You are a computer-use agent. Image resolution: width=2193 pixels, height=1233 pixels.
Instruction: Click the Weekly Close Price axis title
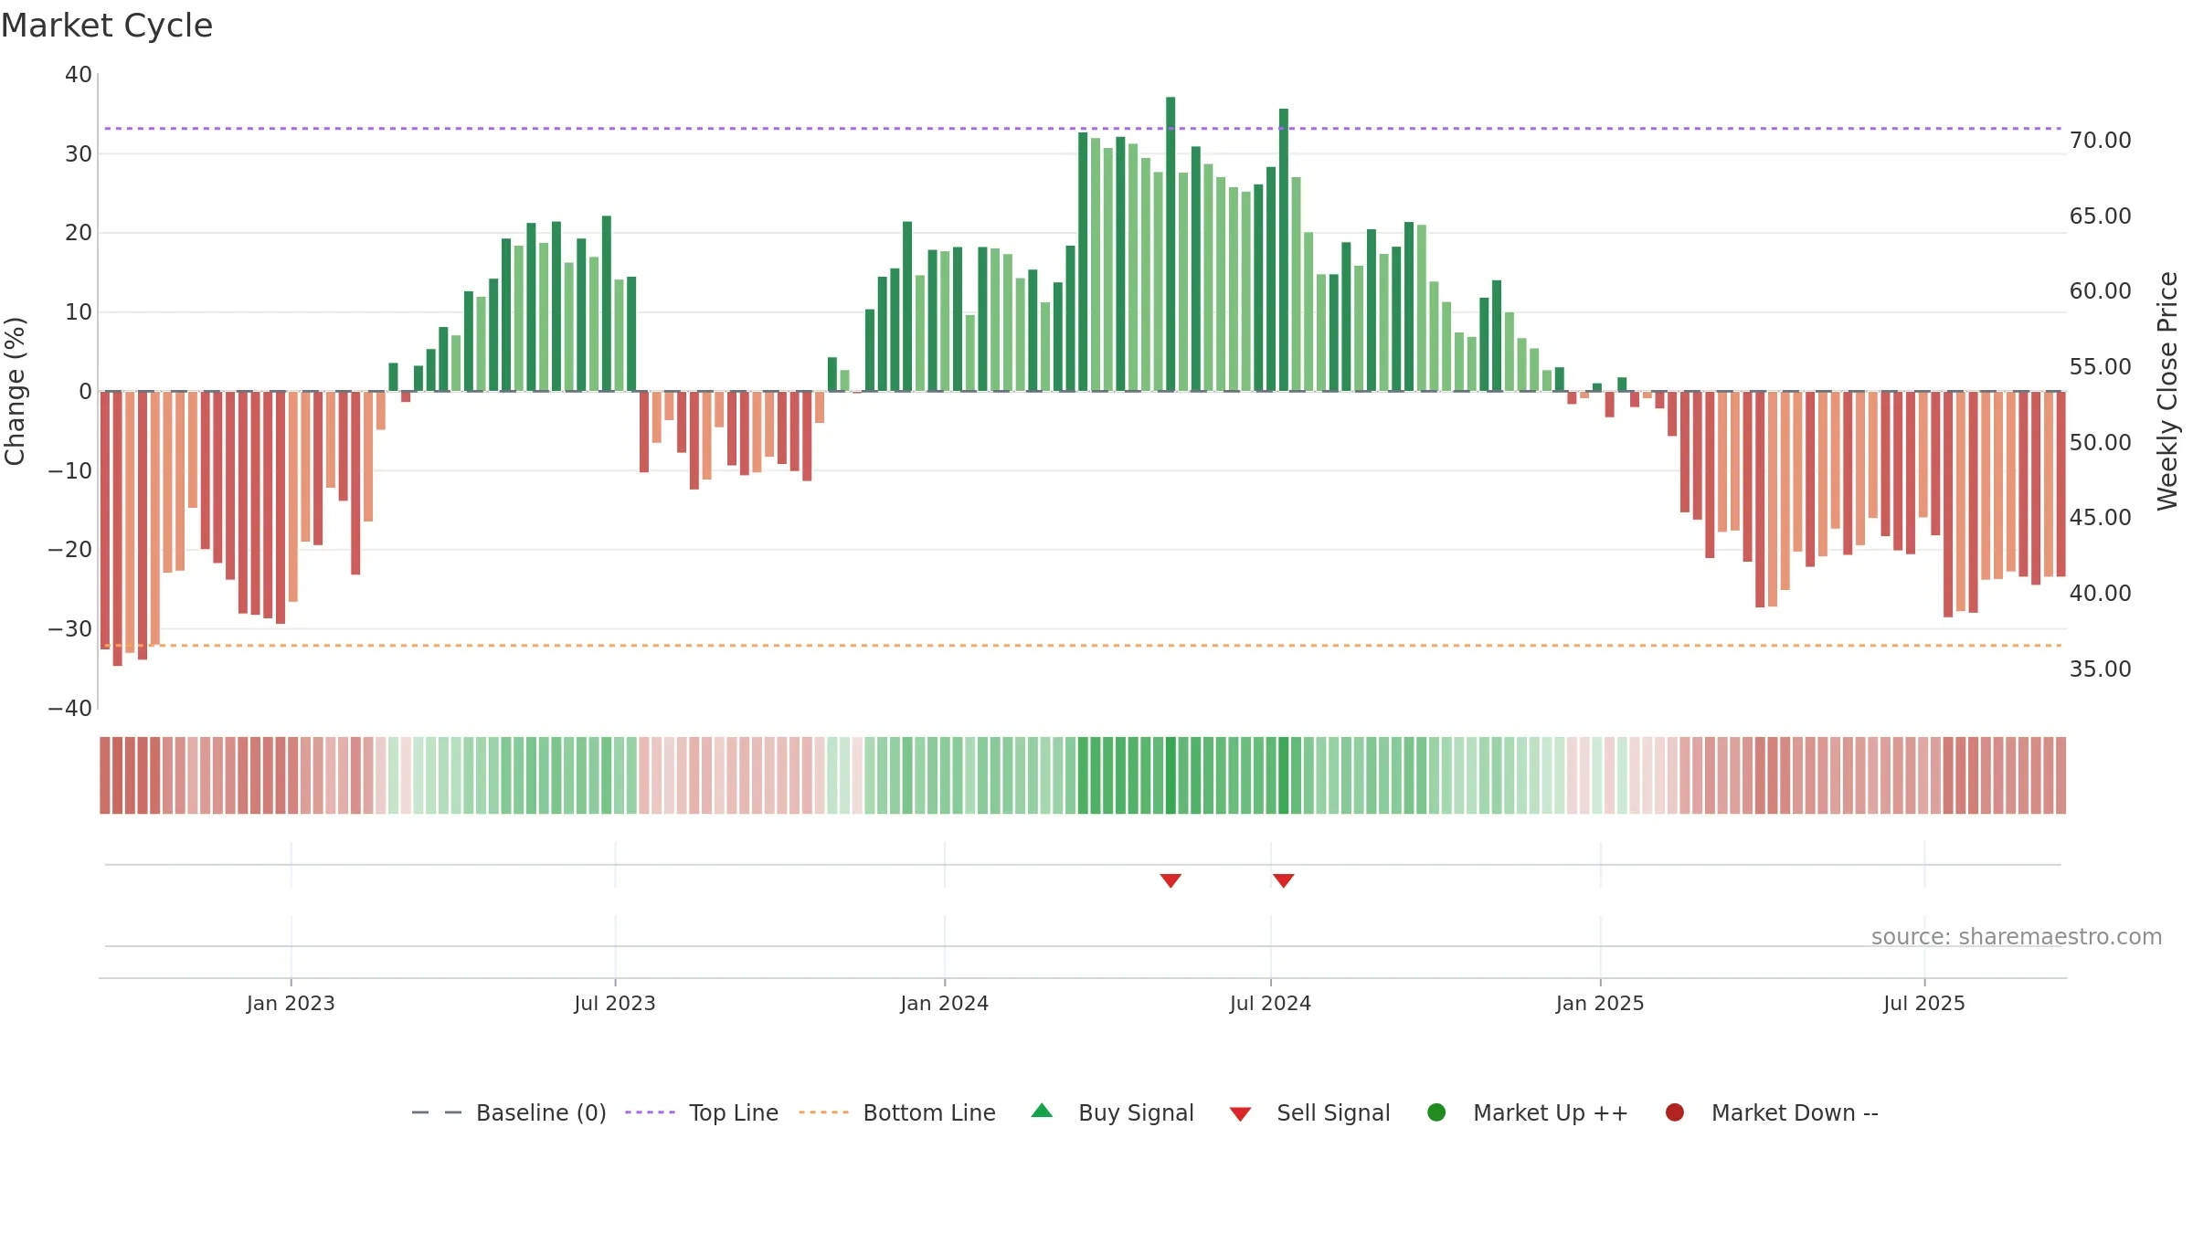pos(2167,391)
